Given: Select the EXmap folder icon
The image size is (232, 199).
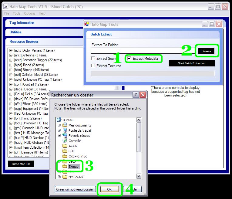Looking at the screenshot, I should click(x=65, y=166).
